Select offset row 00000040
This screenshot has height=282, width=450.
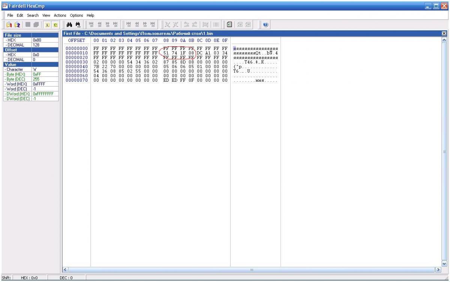(76, 67)
